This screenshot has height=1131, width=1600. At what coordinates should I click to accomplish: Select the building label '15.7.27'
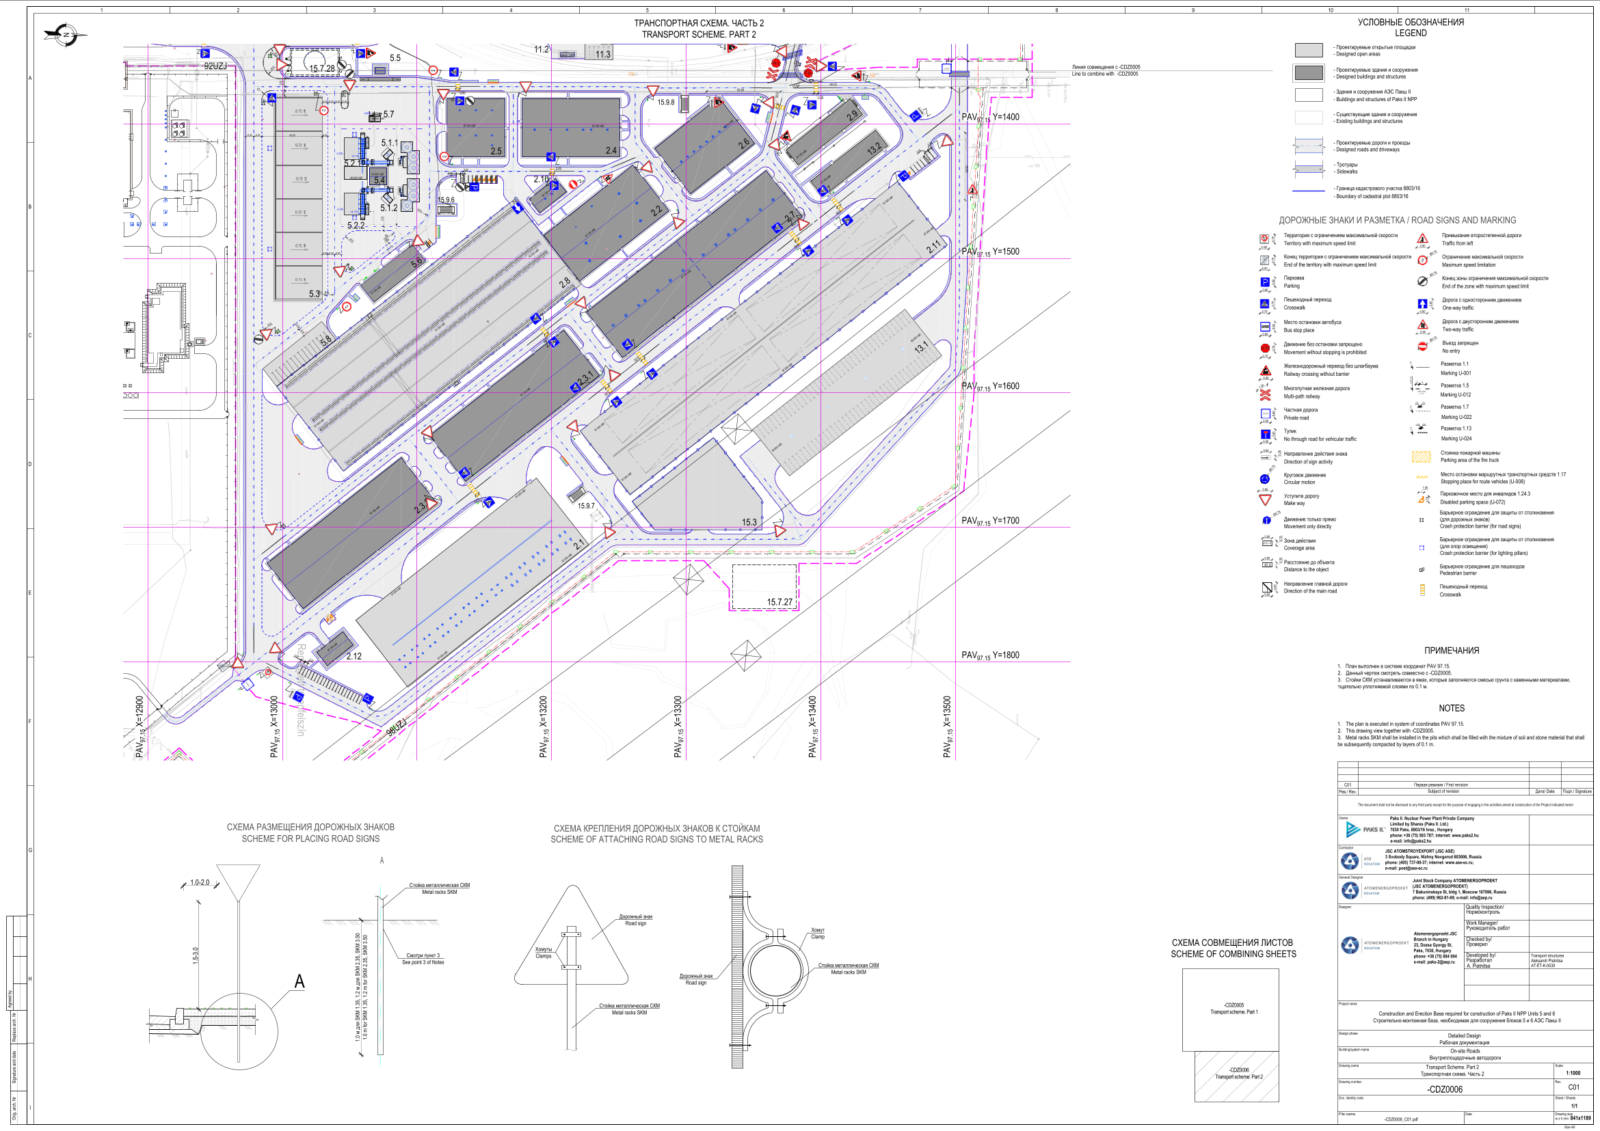pyautogui.click(x=779, y=603)
